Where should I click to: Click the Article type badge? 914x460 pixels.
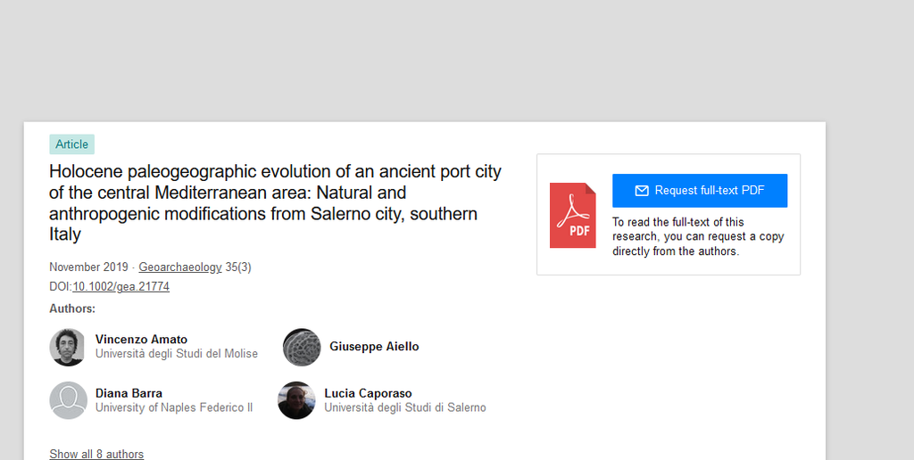71,144
